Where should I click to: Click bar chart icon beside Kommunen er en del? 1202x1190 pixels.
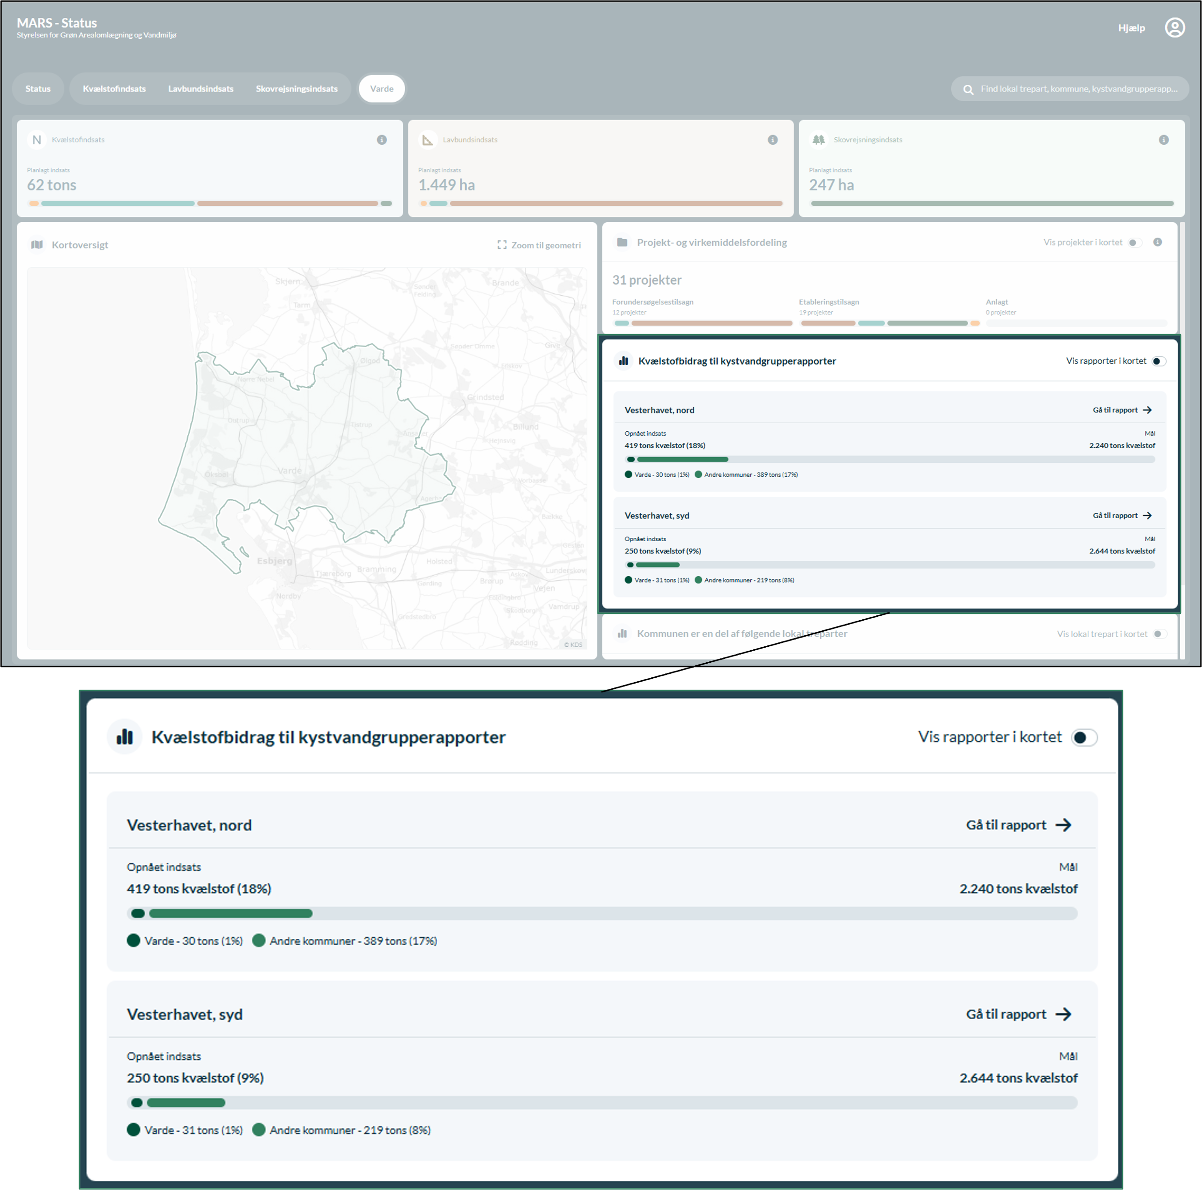pos(622,633)
